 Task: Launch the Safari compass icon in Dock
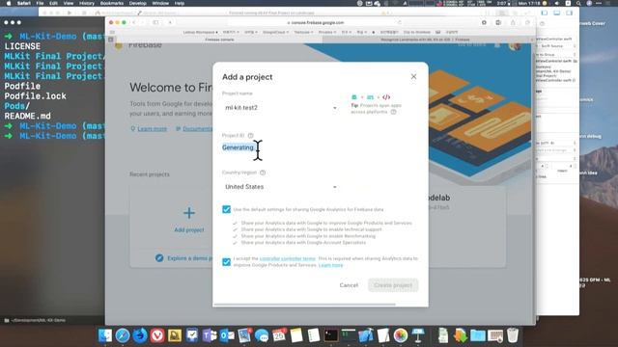coord(123,335)
